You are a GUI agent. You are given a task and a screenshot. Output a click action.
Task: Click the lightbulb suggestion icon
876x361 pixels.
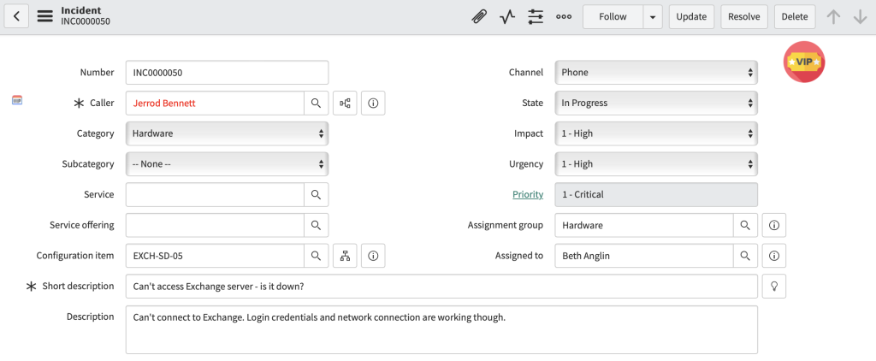774,286
